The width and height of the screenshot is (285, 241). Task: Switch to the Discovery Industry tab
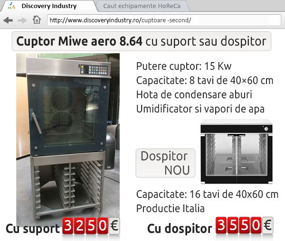tap(49, 6)
